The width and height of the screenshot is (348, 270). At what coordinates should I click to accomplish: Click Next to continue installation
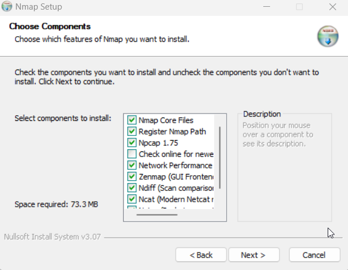click(x=254, y=255)
